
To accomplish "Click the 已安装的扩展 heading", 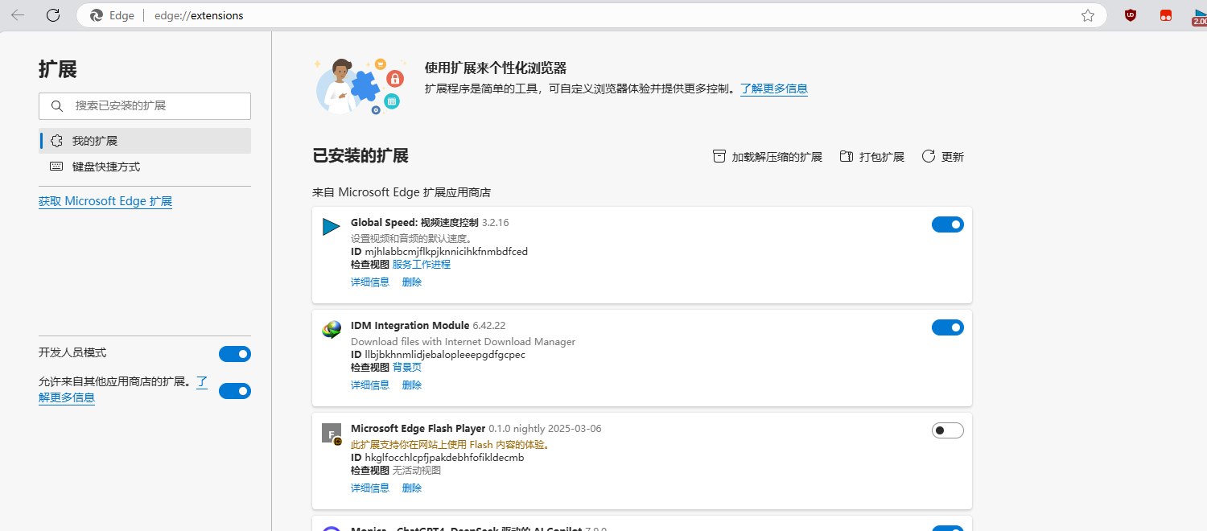I will pyautogui.click(x=360, y=155).
